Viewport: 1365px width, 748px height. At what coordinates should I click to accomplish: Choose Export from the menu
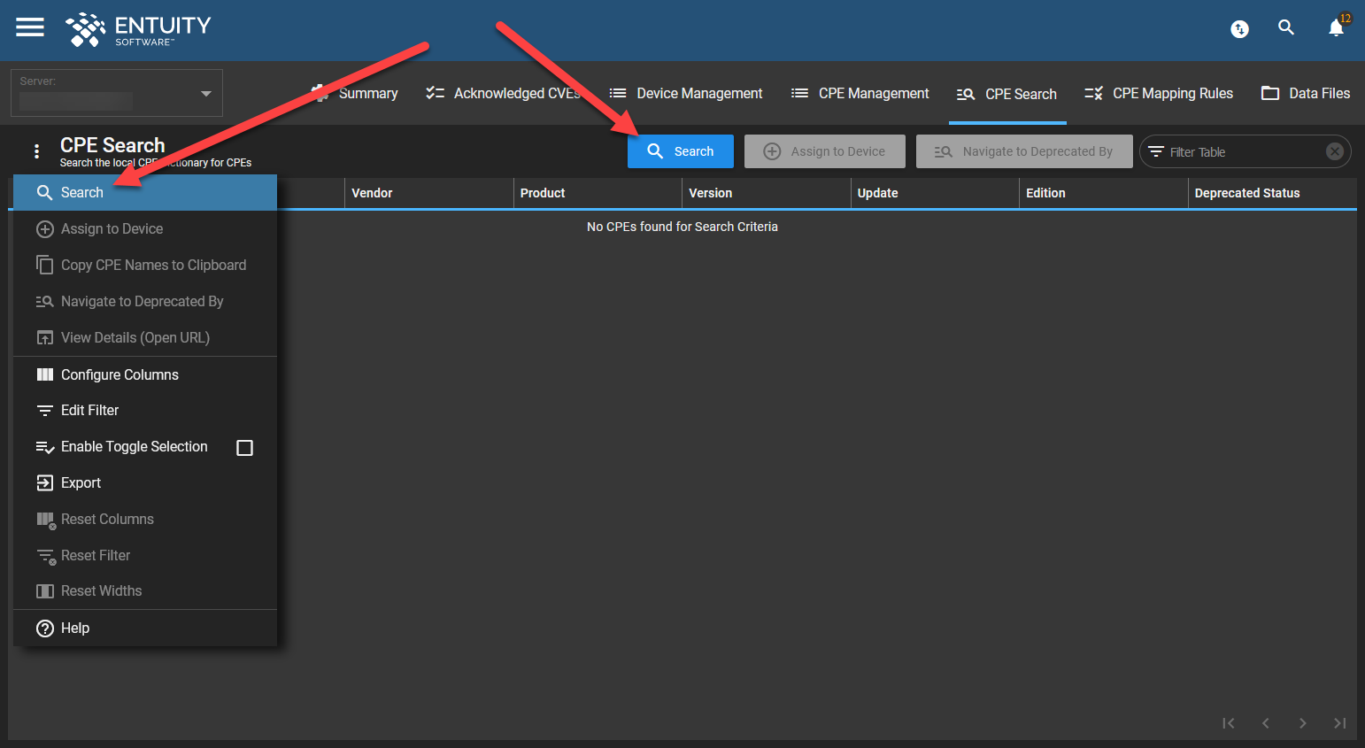point(145,482)
